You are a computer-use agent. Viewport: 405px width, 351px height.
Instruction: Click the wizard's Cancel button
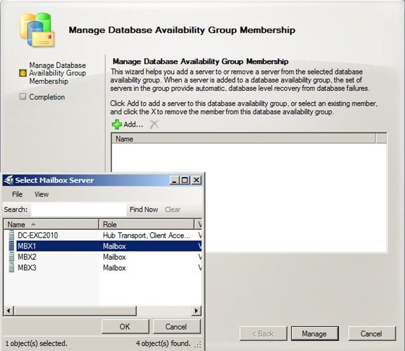tap(371, 334)
